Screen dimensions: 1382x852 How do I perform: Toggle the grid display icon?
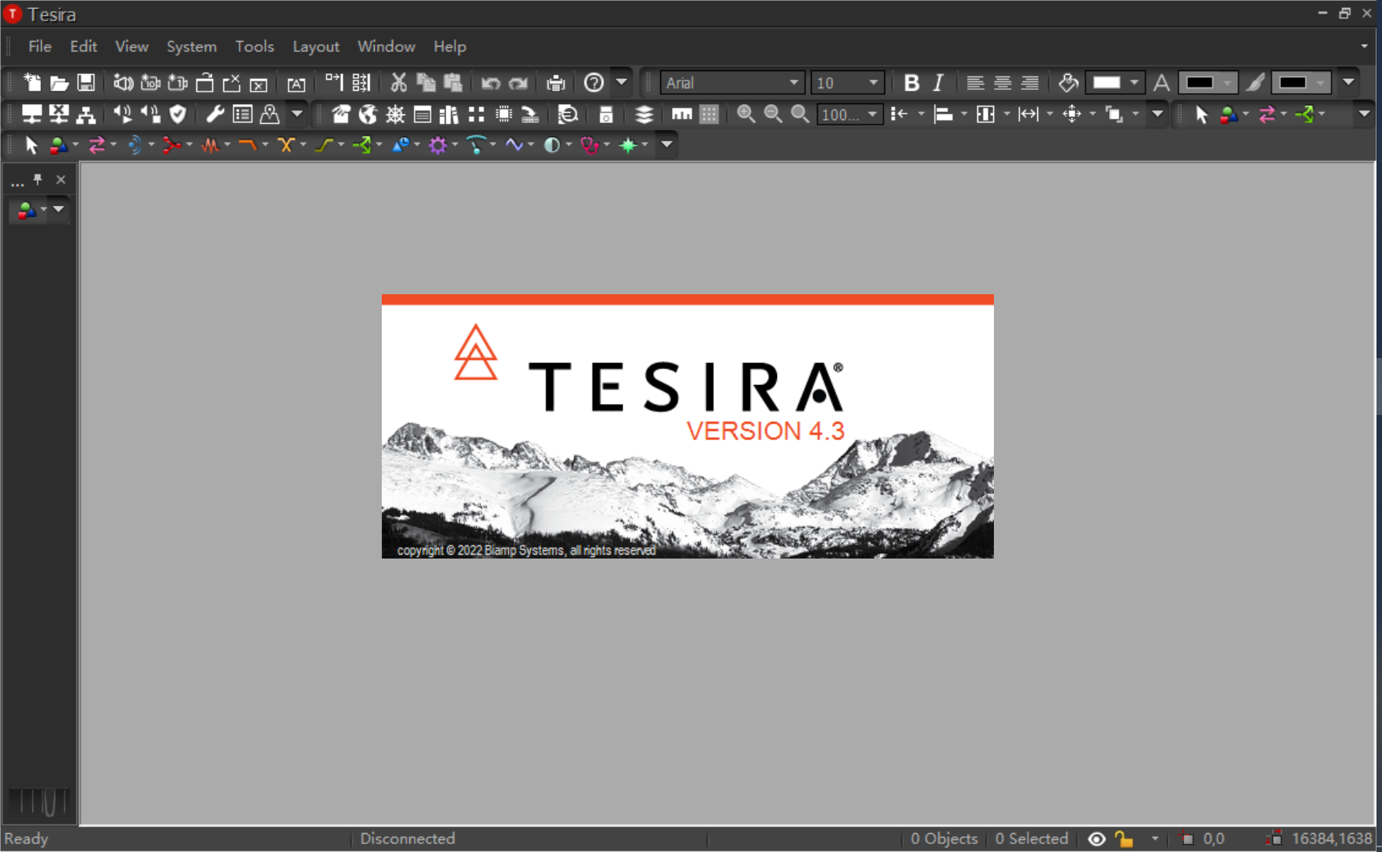pos(709,114)
